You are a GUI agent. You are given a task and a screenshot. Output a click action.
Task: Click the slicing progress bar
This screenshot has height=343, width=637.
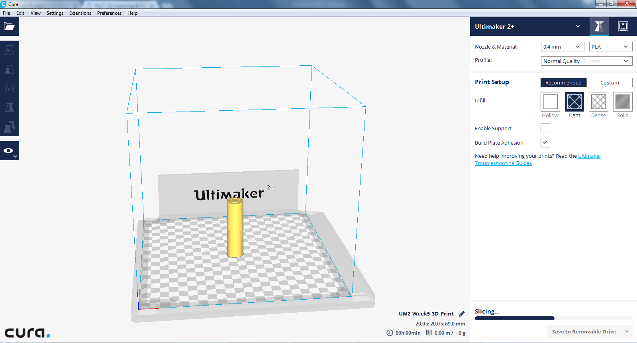554,318
